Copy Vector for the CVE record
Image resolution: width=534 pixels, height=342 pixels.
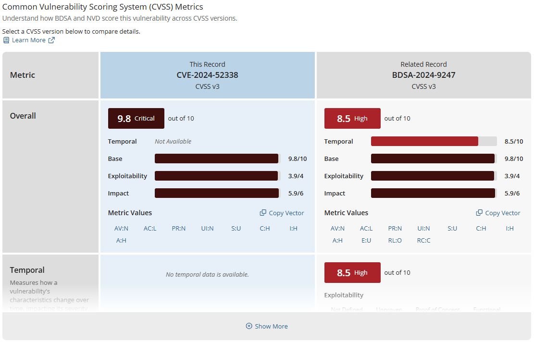coord(282,213)
